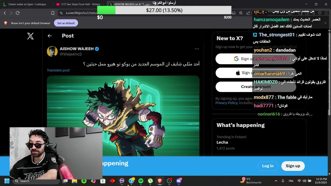
Task: Click the install app icon in the address bar
Action: click(x=234, y=13)
